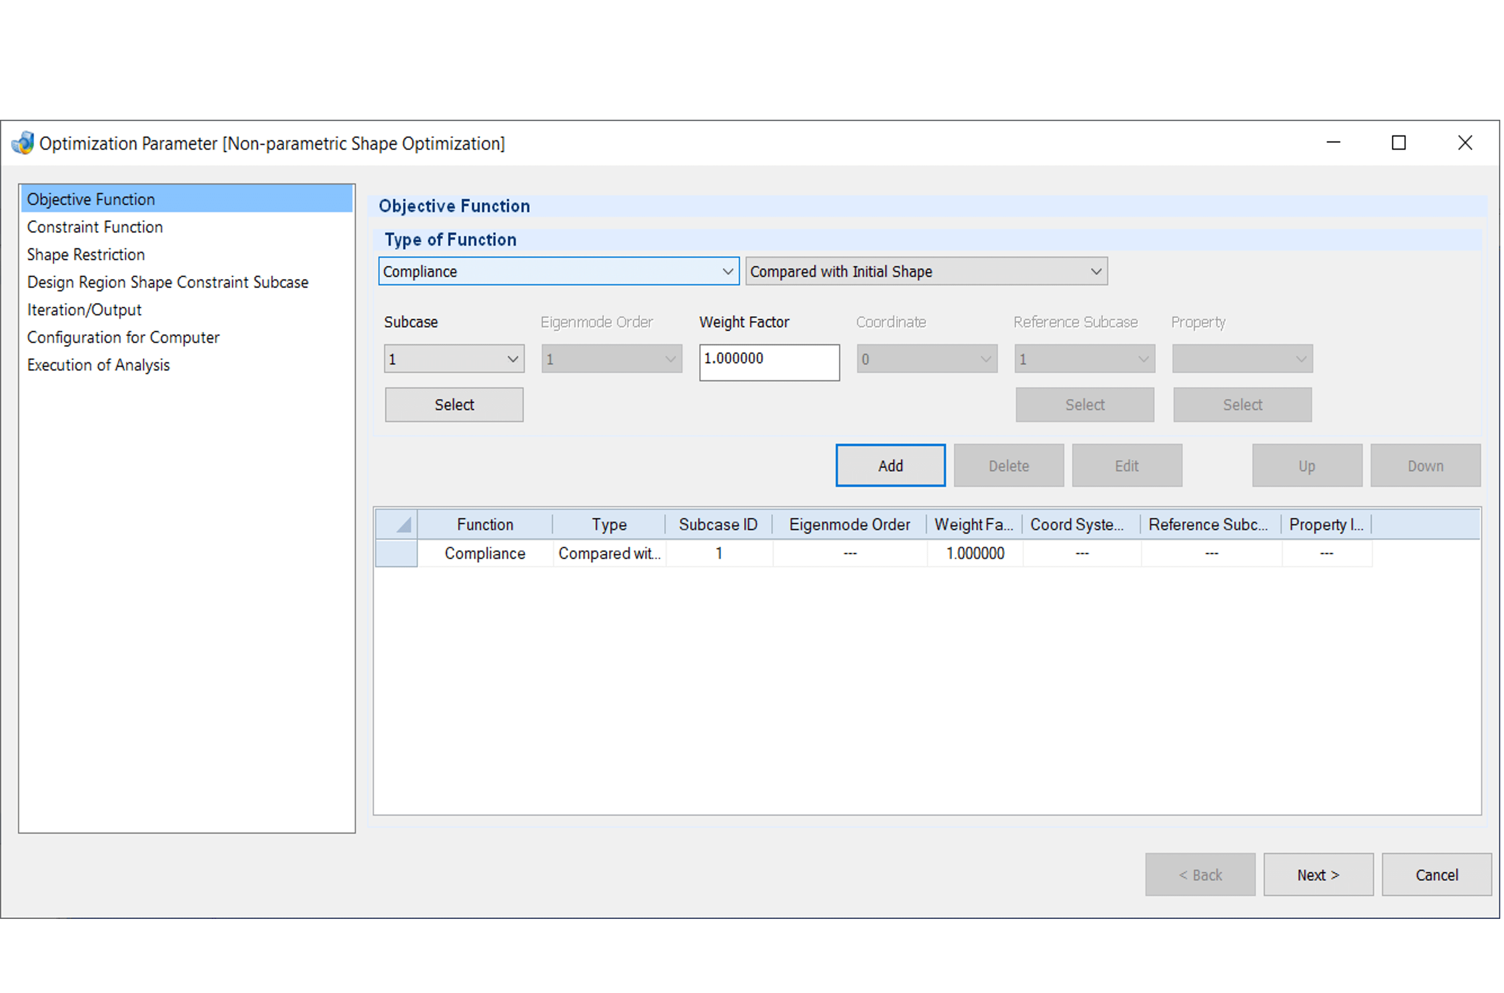Click the Add button
The width and height of the screenshot is (1504, 993).
click(x=890, y=466)
